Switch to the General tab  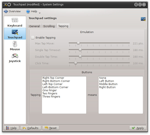(34, 26)
